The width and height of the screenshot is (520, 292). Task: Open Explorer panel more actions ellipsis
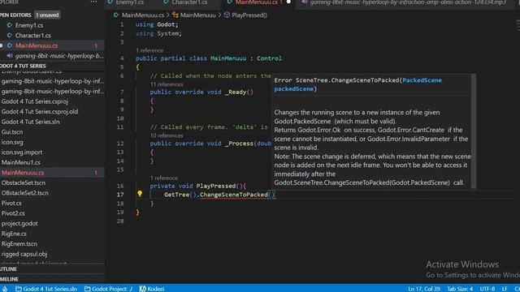94,2
